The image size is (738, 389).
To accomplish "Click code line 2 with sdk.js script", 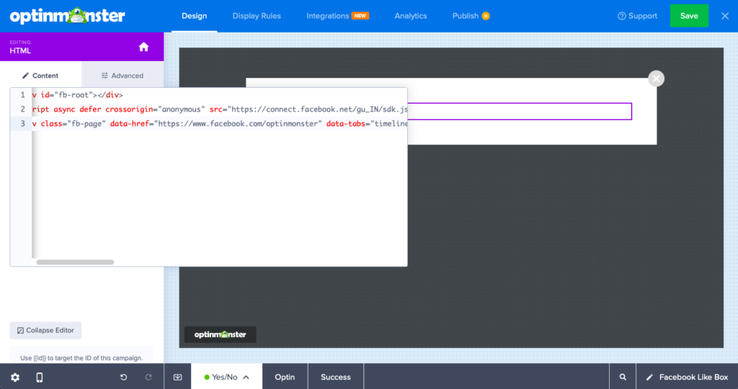I will click(219, 109).
